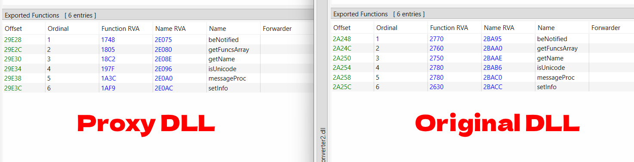This screenshot has height=162, width=634.
Task: Click Exported Functions header in right panel
Action: 360,14
